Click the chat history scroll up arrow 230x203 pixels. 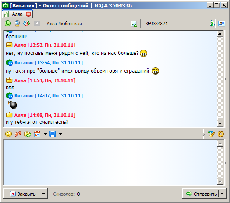pos(220,34)
